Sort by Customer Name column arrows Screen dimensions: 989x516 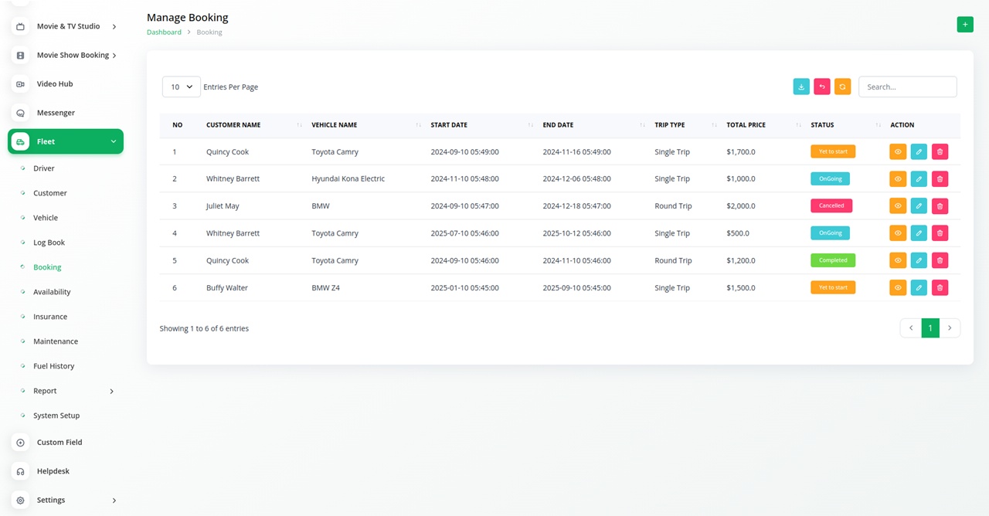click(299, 125)
